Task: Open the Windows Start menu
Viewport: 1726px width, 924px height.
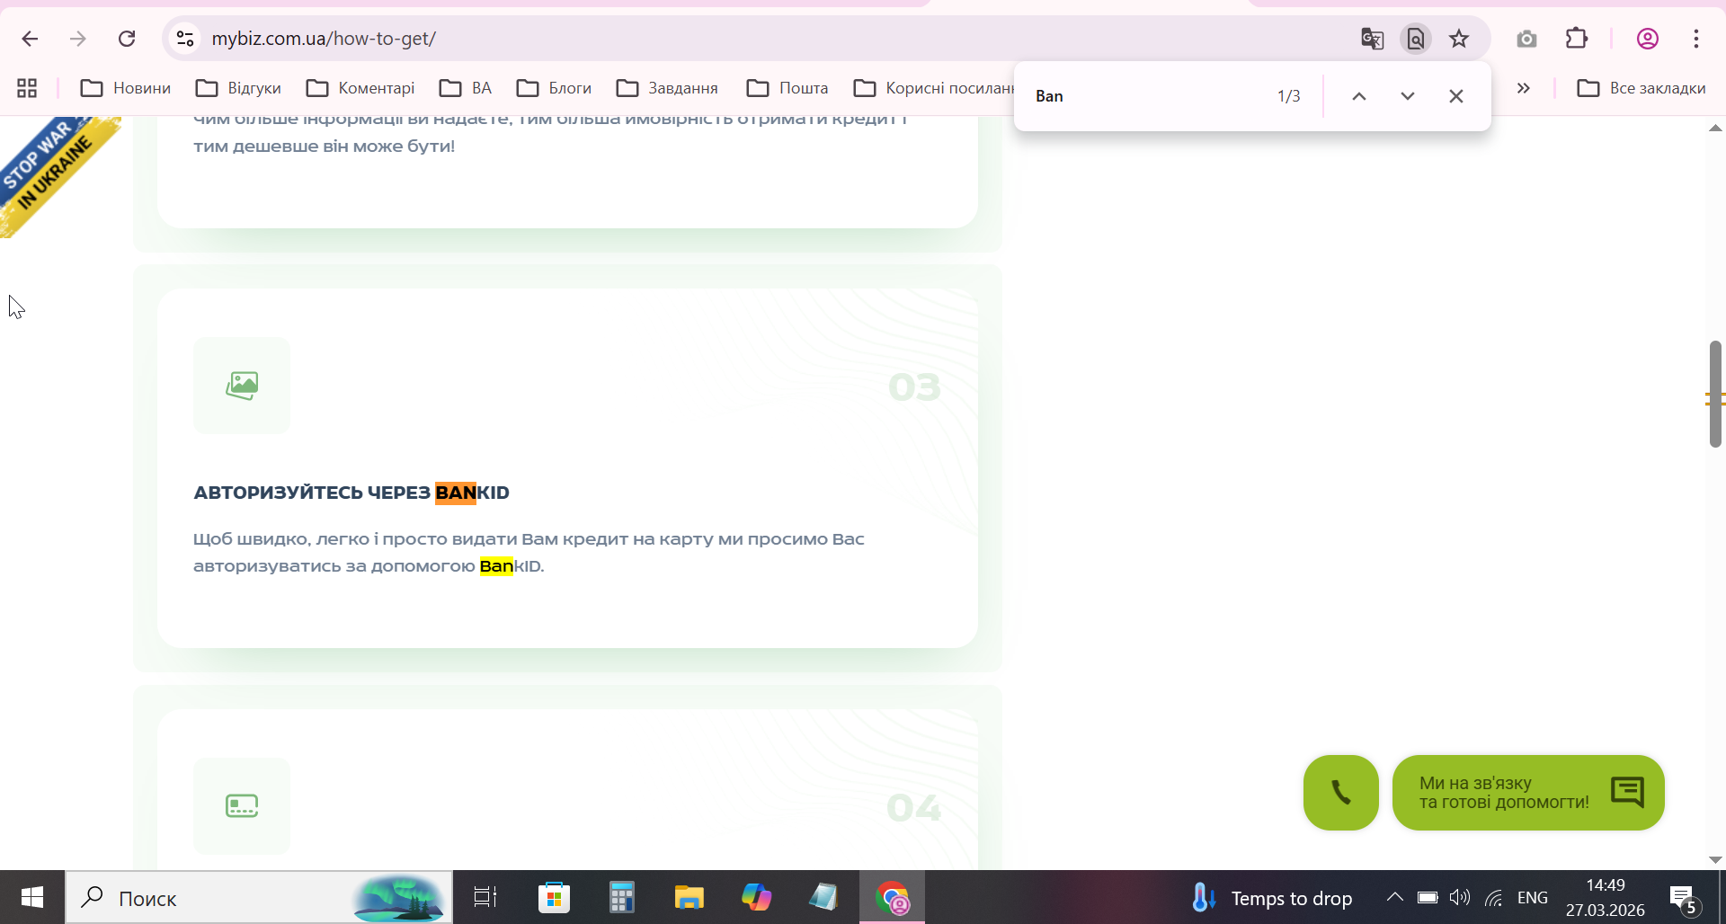Action: pos(32,897)
